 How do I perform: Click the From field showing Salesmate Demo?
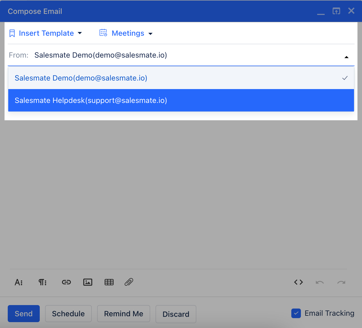[x=181, y=55]
